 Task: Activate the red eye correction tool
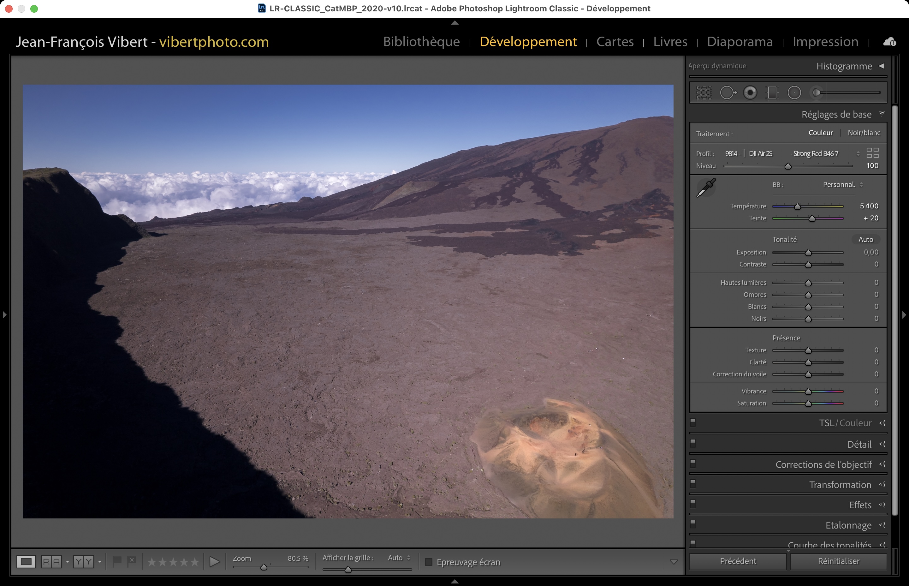click(750, 93)
